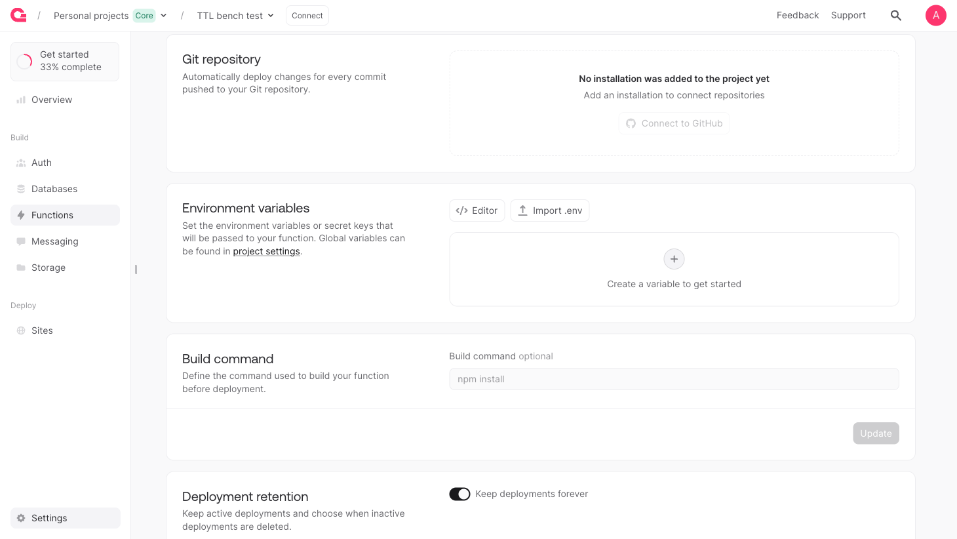Click Import .env for environment variables
This screenshot has height=539, width=957.
[550, 210]
